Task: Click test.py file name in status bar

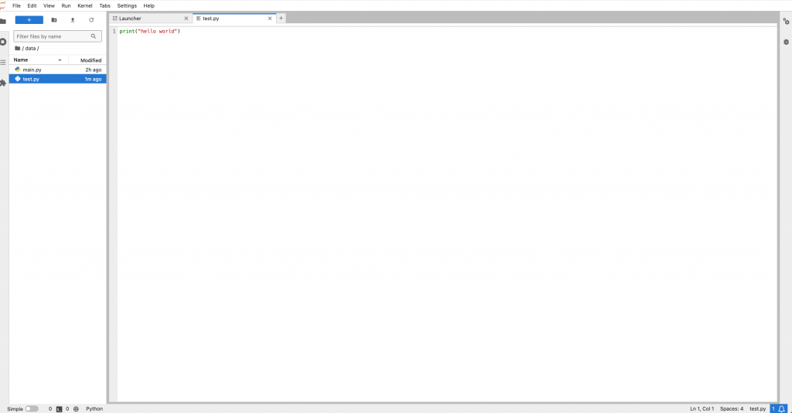Action: [x=757, y=409]
